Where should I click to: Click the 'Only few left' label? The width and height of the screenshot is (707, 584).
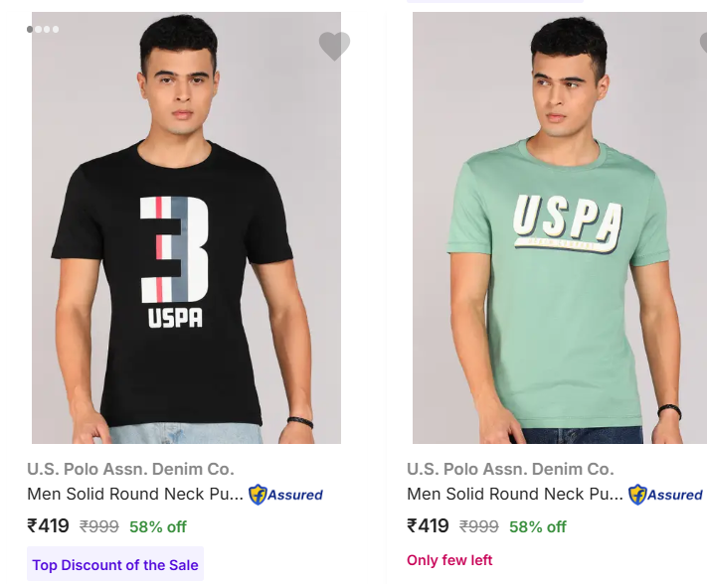coord(449,560)
